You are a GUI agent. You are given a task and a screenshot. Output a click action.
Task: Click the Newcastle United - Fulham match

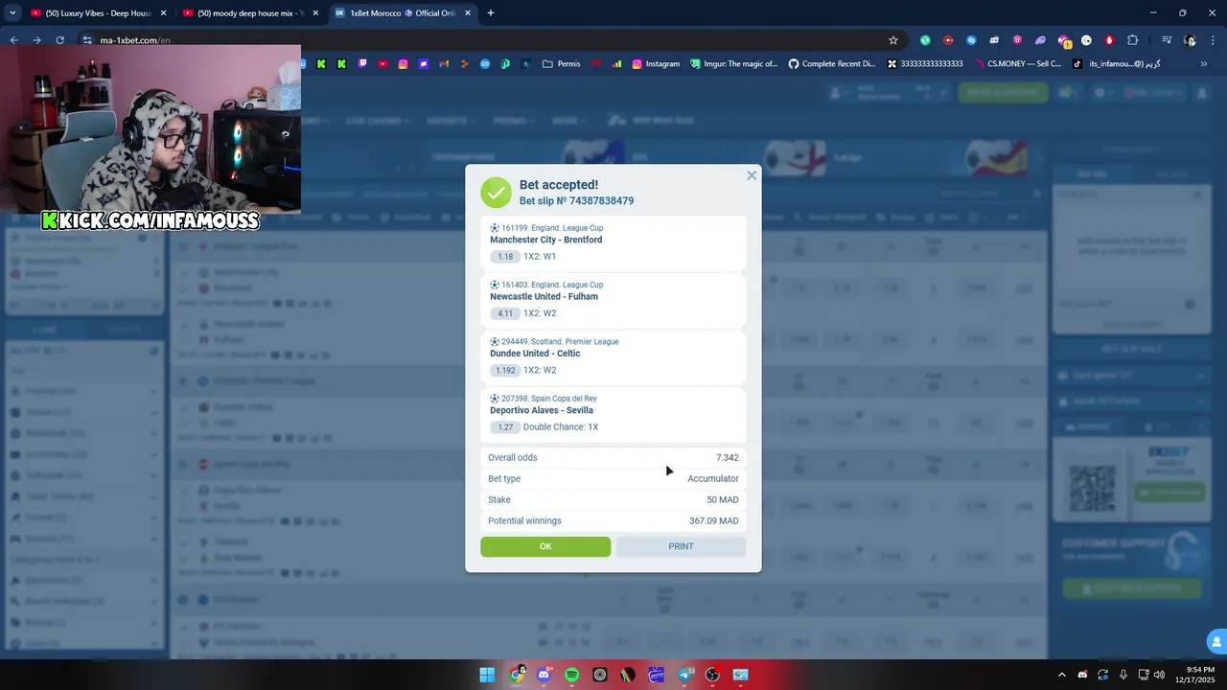[x=544, y=296]
